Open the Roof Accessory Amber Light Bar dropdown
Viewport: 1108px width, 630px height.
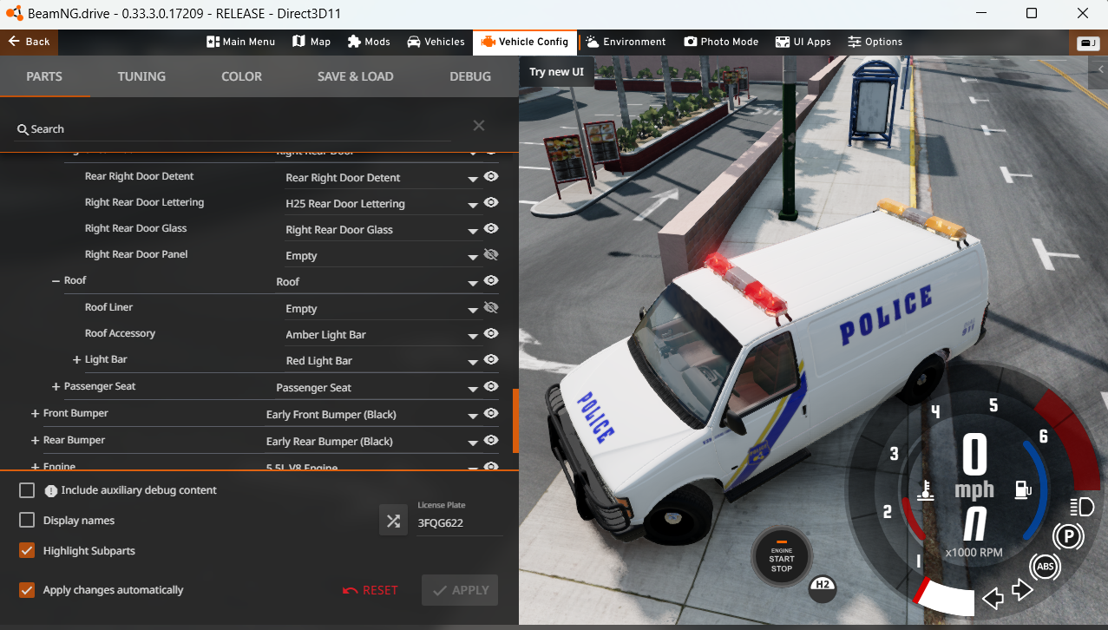coord(383,335)
